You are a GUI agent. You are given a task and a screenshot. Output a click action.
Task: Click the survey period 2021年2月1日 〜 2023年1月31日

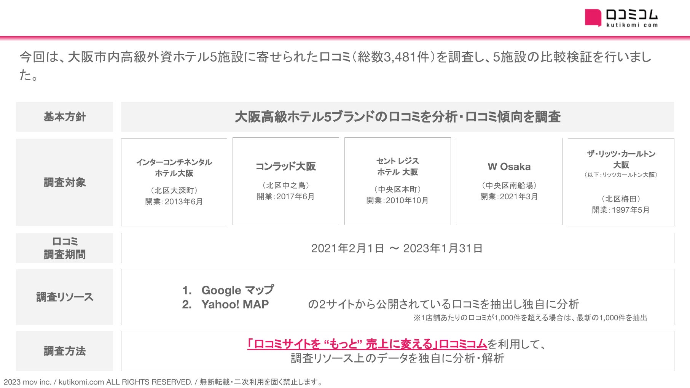pyautogui.click(x=397, y=248)
